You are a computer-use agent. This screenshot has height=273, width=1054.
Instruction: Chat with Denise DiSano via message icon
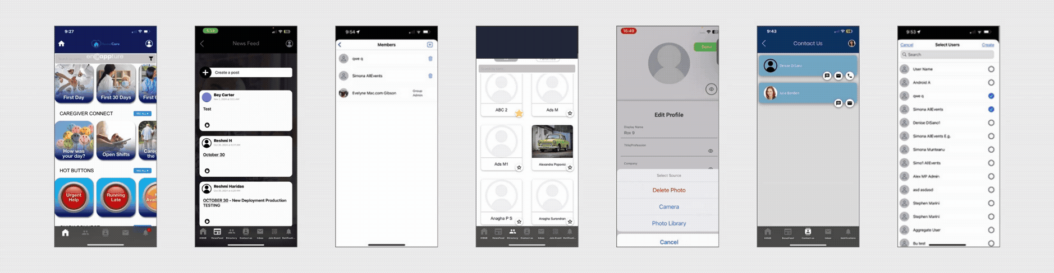[827, 76]
